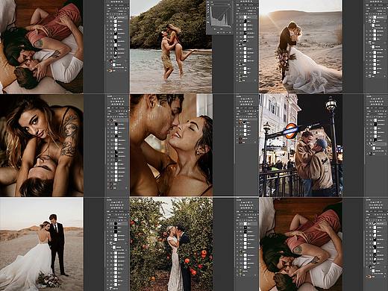
Task: Select the London Underground night couple photo
Action: (301, 145)
